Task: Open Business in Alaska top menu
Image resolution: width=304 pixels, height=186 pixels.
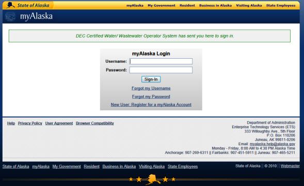Action: pos(215,6)
